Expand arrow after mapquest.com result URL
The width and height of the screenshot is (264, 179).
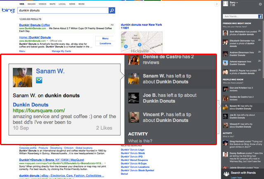point(105,163)
